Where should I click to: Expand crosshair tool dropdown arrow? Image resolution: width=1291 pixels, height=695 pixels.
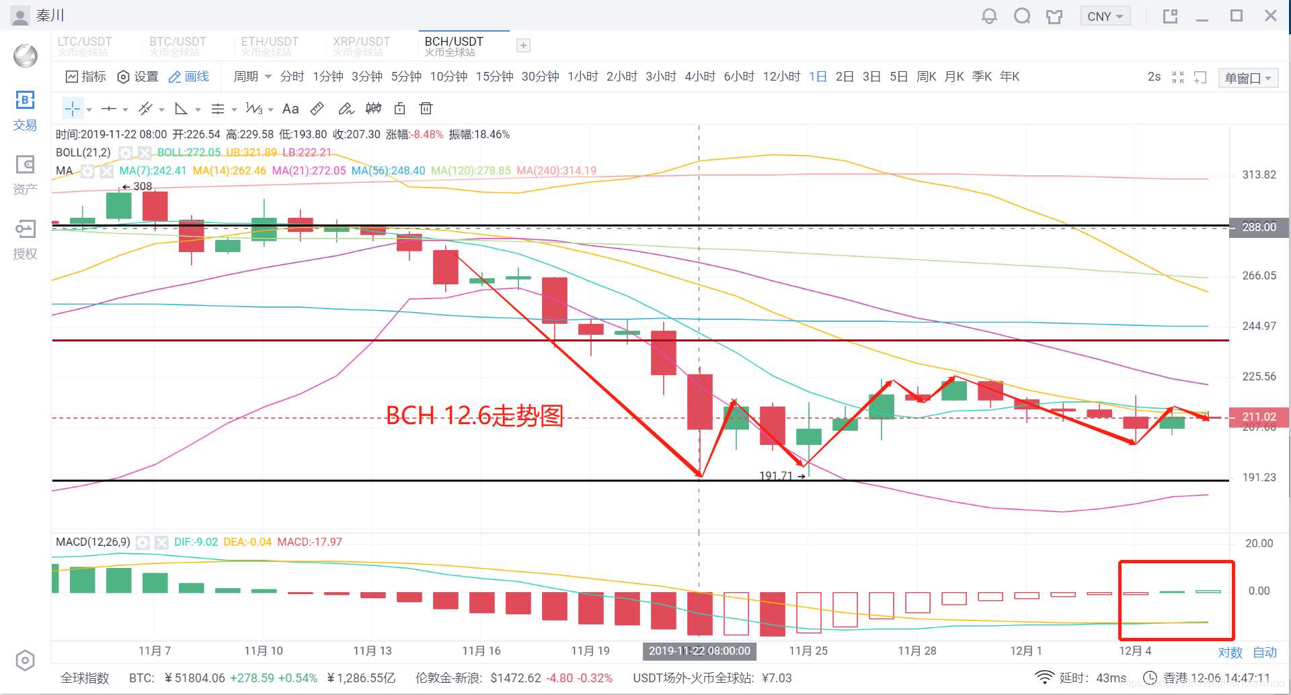tap(89, 110)
